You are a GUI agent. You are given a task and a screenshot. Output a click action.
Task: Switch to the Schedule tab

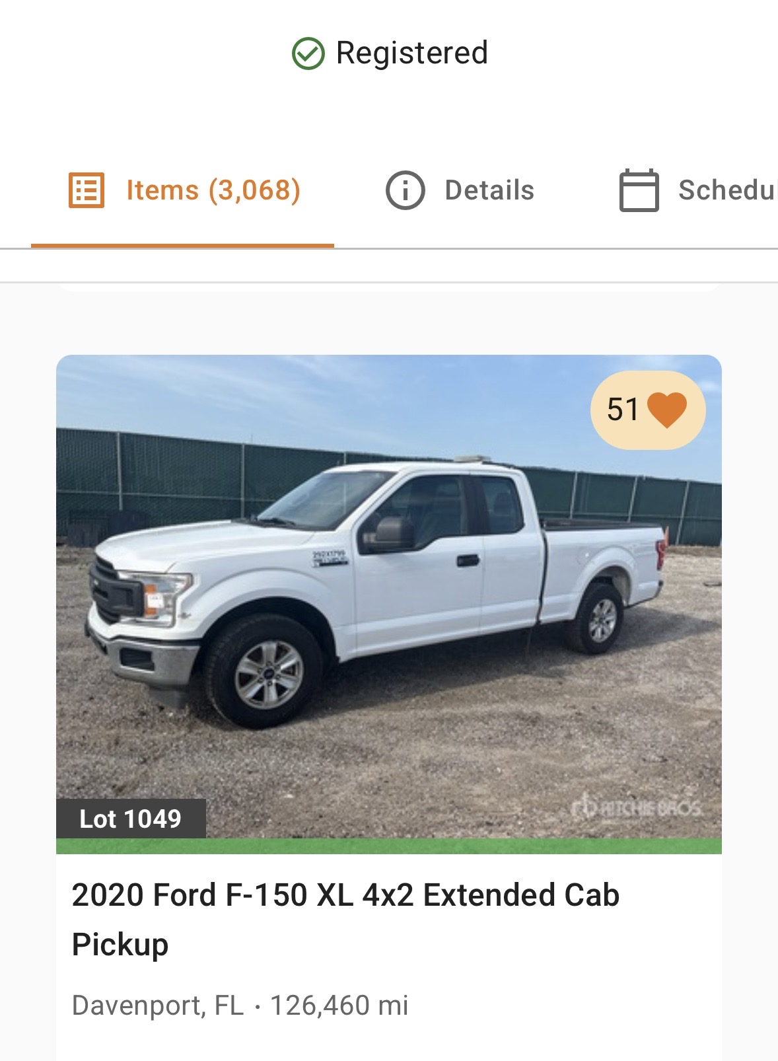point(698,190)
